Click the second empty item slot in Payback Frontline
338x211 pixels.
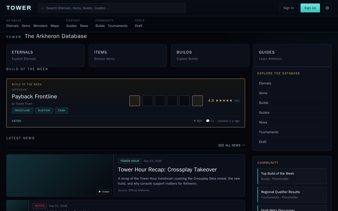click(160, 101)
